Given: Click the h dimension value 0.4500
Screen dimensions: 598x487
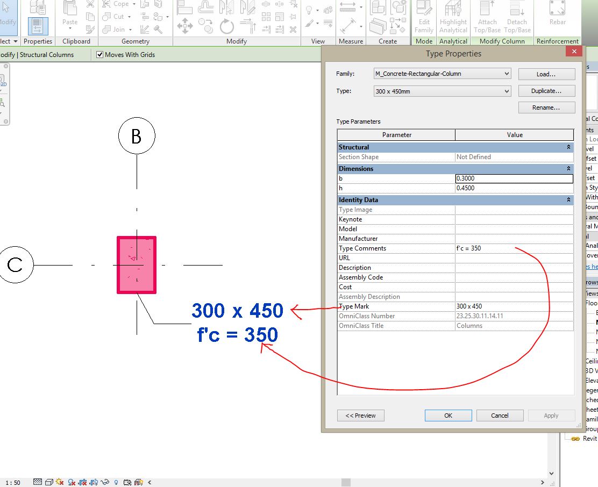Looking at the screenshot, I should pos(514,188).
